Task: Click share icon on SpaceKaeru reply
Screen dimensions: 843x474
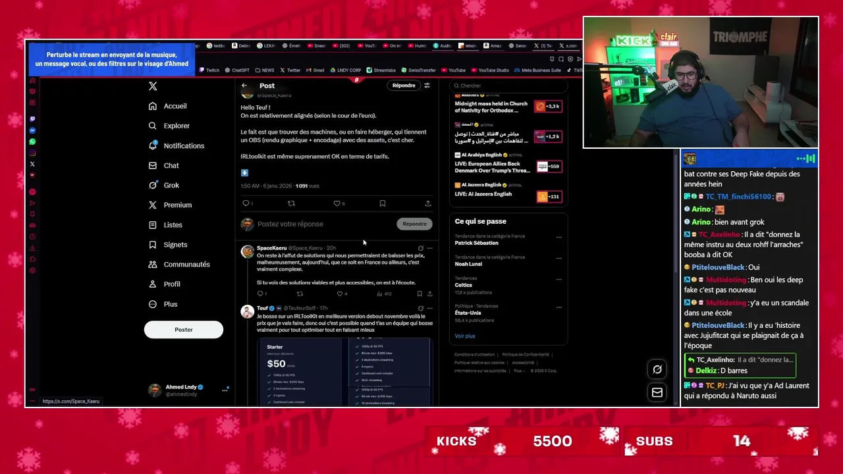Action: pos(429,294)
